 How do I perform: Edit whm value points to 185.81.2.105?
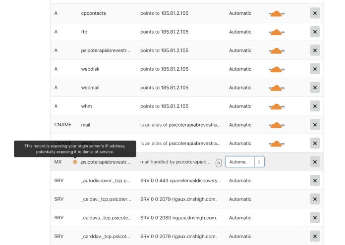(x=165, y=106)
